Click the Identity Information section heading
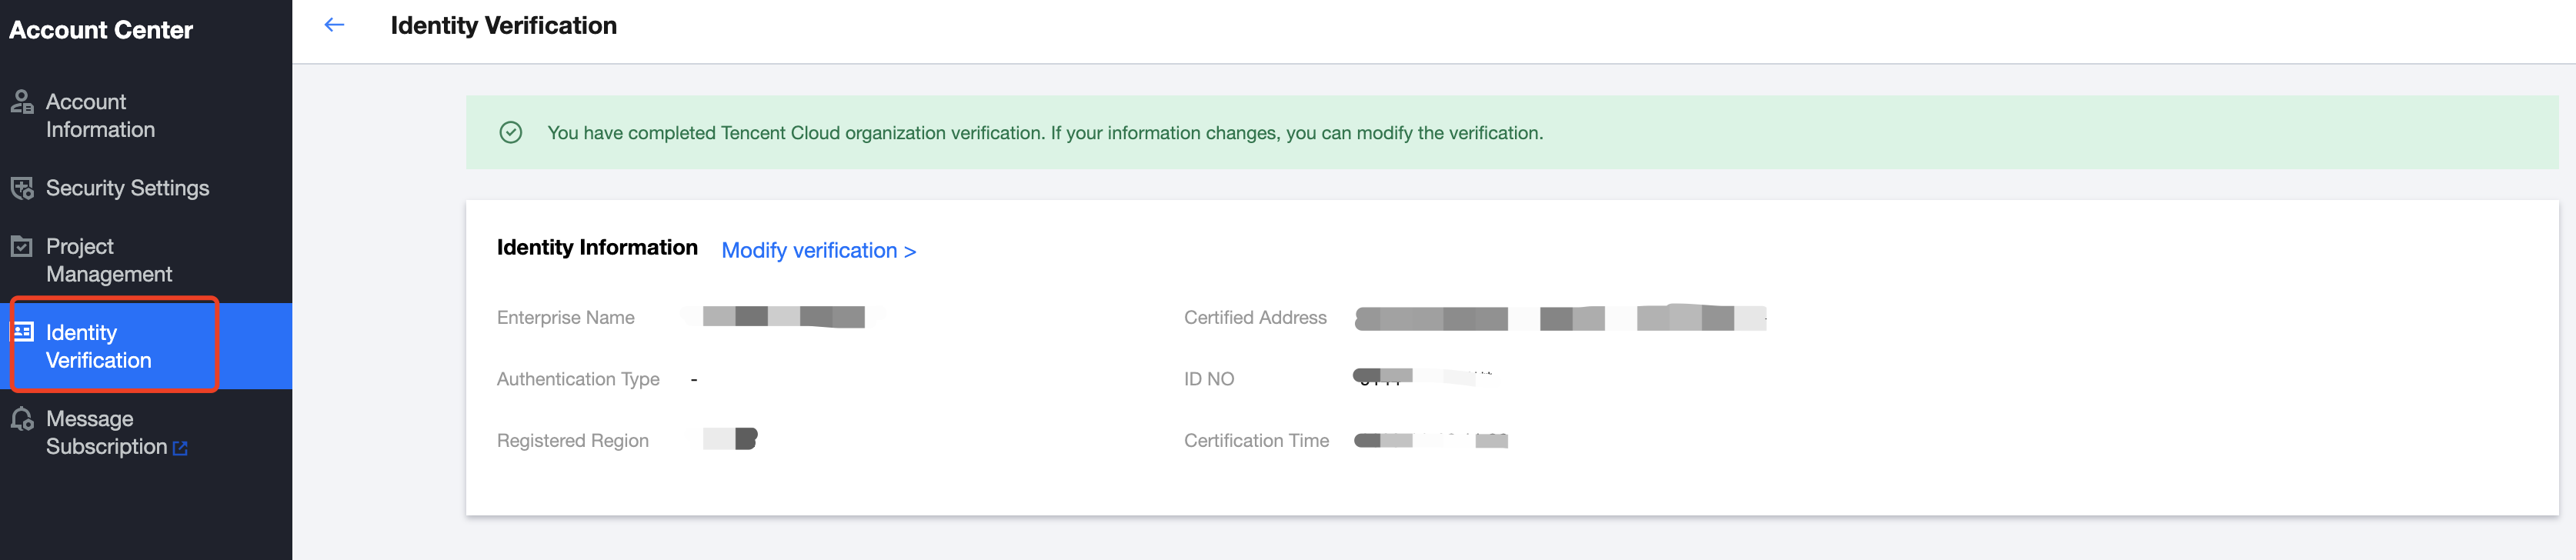This screenshot has height=560, width=2576. [597, 248]
